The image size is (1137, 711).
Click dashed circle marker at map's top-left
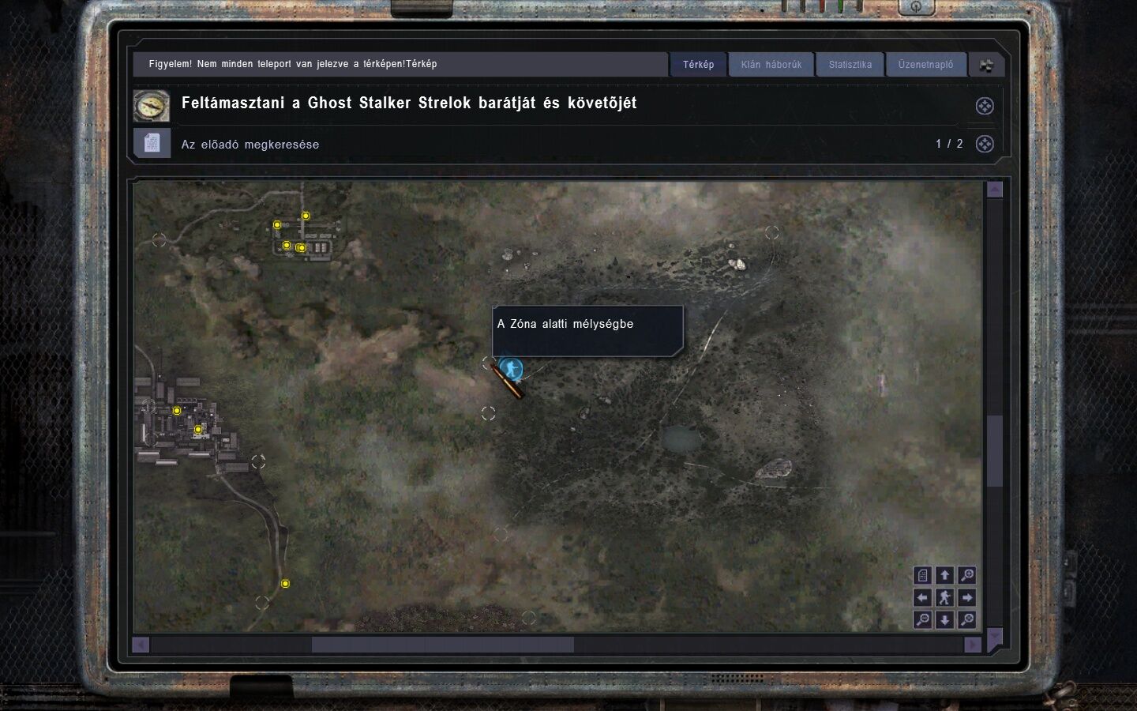(x=159, y=239)
